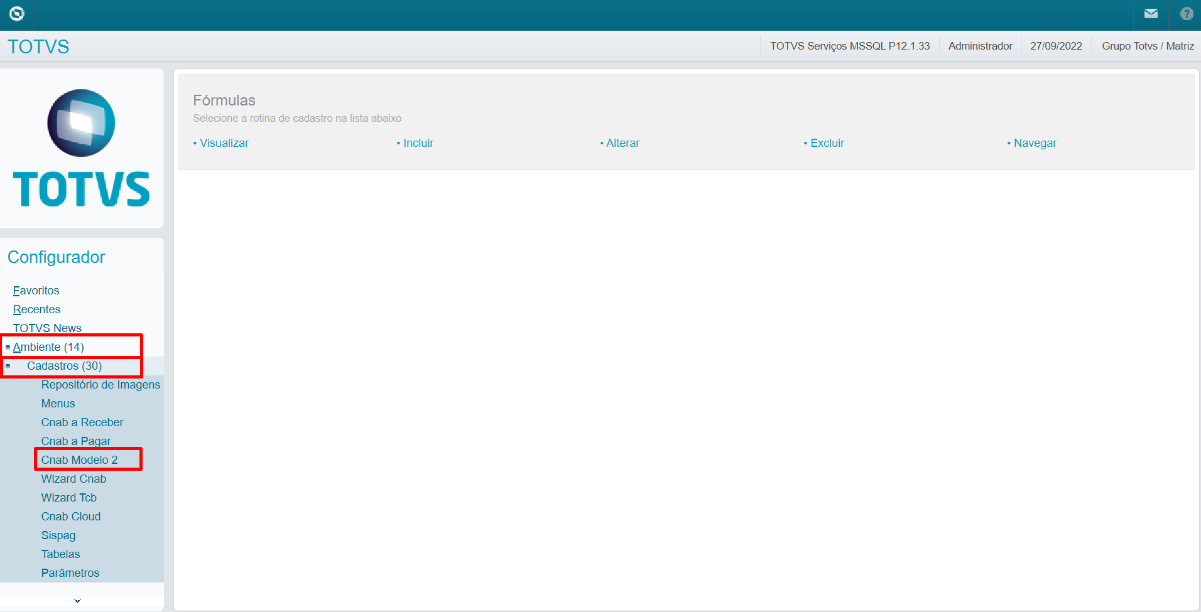Select the Ambiente (14) menu
Screen dimensions: 1201x612
48,347
